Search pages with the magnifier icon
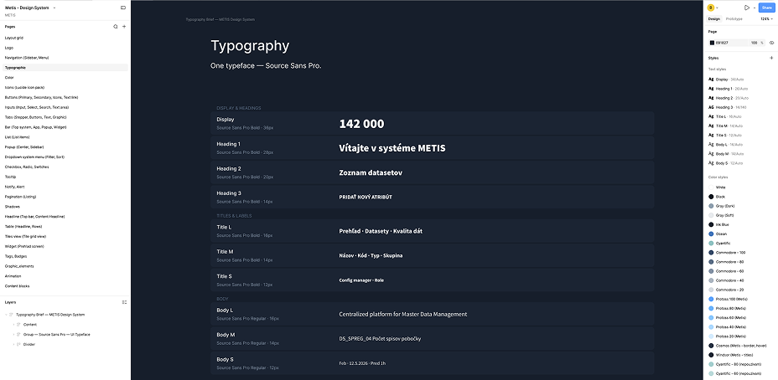 click(x=116, y=27)
